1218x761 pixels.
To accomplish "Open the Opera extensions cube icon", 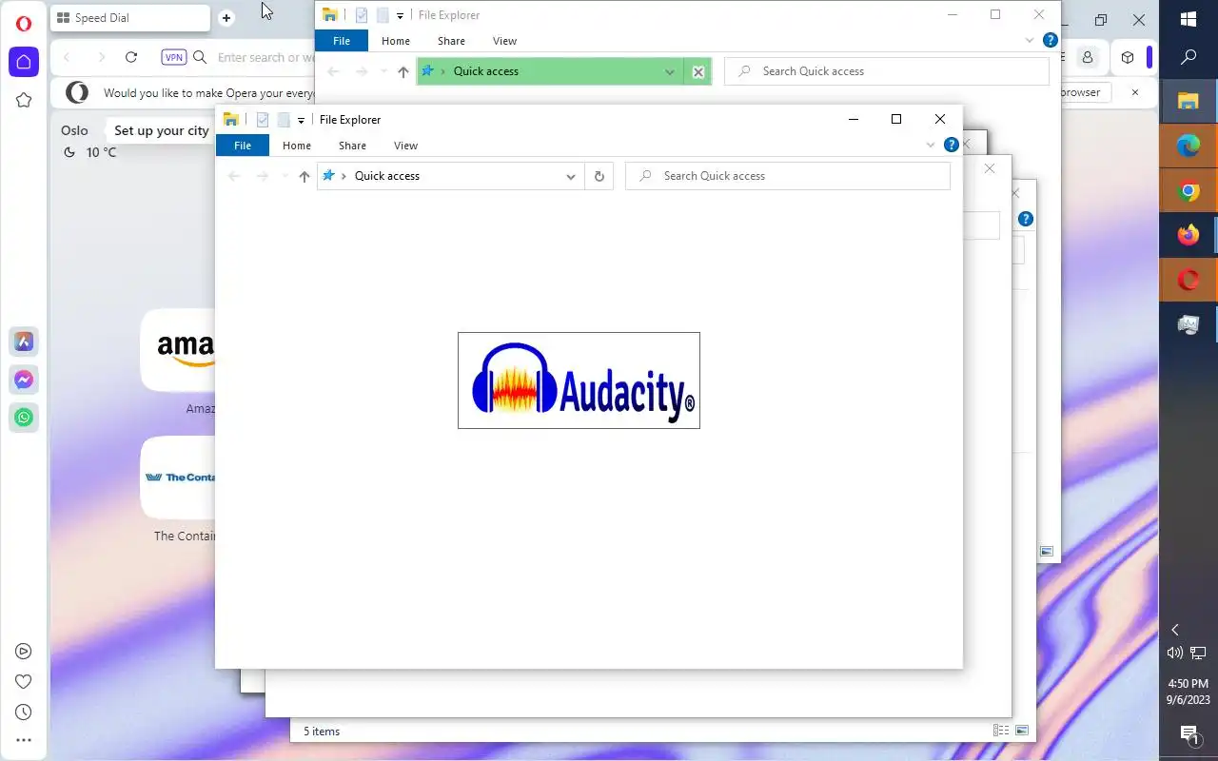I will [1128, 57].
